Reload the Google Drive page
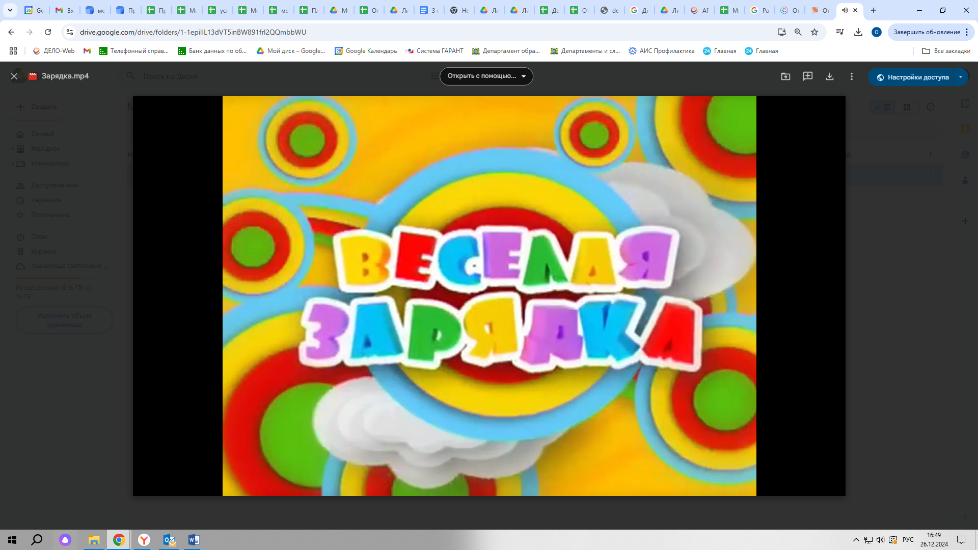The image size is (978, 550). coord(48,32)
